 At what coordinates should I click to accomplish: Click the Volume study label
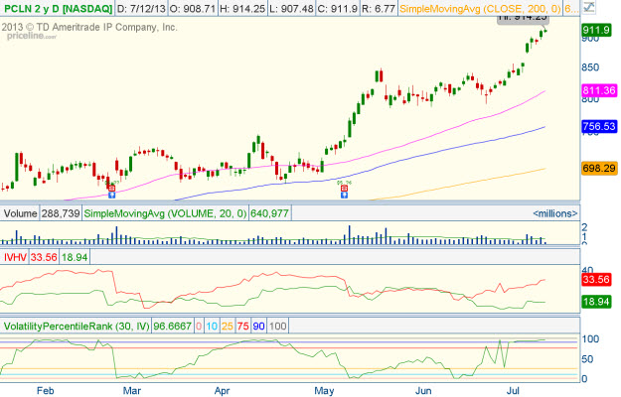19,213
